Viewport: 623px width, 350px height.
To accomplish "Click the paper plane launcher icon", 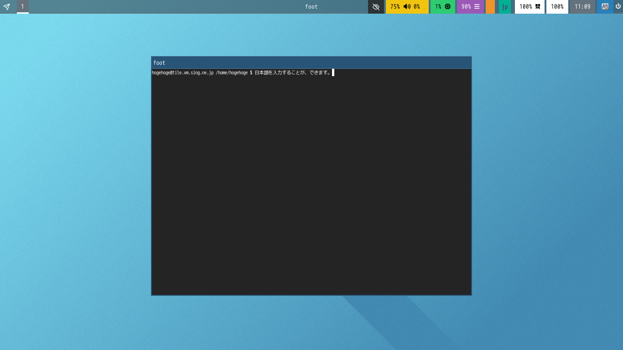I will click(6, 7).
